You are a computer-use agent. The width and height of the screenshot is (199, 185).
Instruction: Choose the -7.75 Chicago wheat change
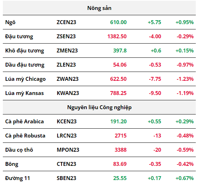click(155, 79)
